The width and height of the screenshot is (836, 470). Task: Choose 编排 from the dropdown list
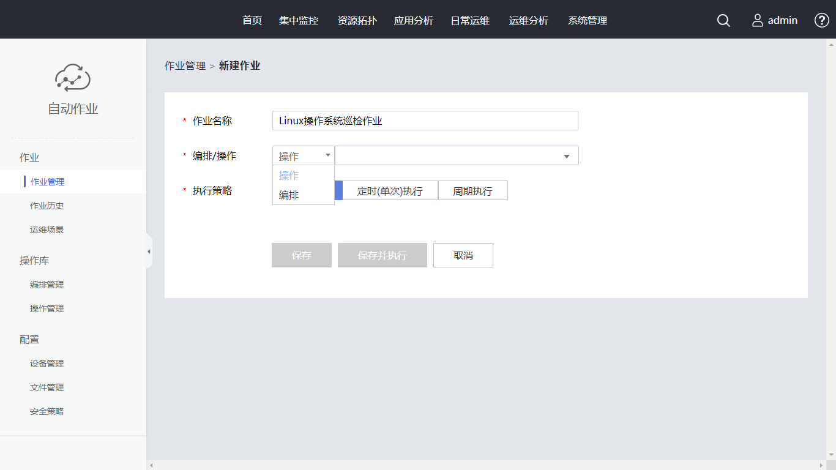point(289,195)
